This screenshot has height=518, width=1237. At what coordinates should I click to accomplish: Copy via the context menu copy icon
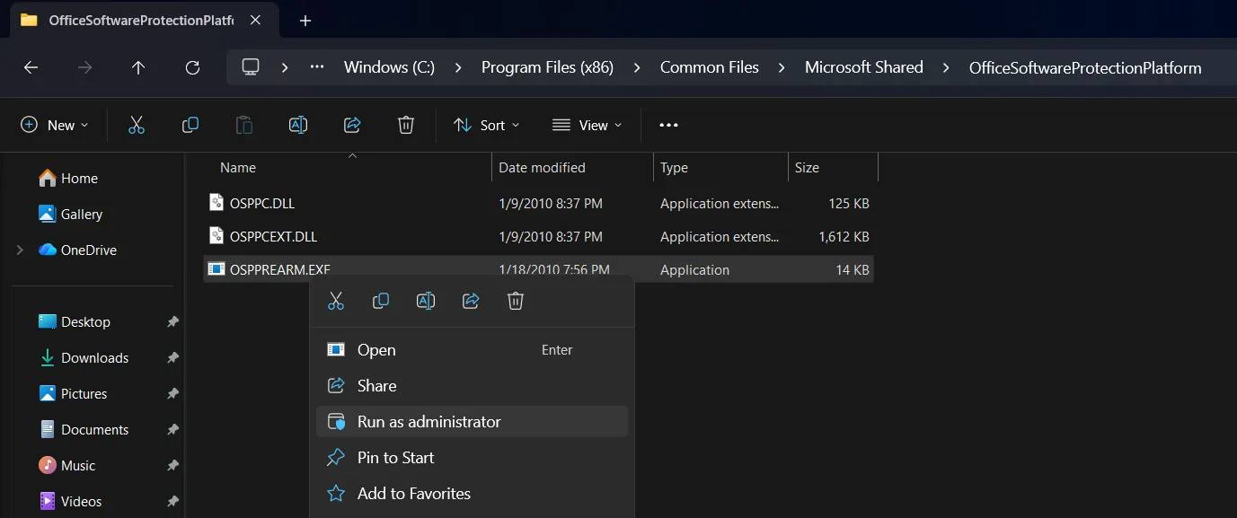pos(381,302)
